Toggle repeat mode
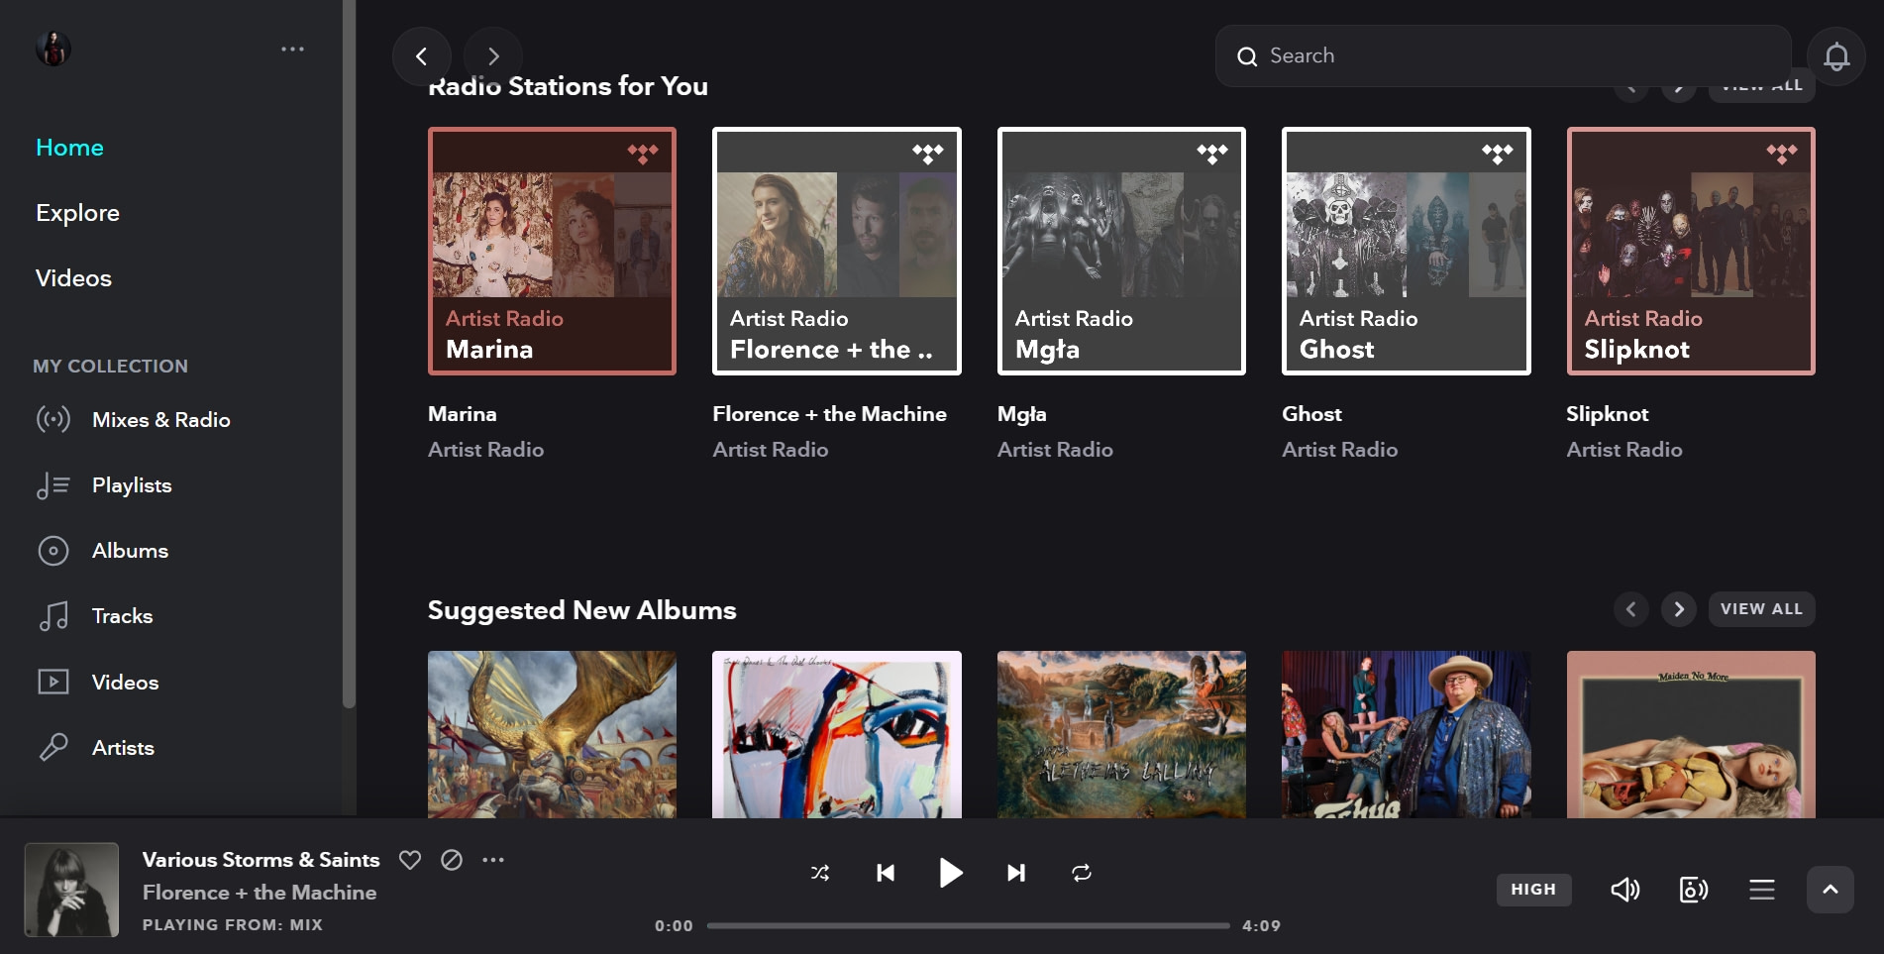 (x=1082, y=873)
